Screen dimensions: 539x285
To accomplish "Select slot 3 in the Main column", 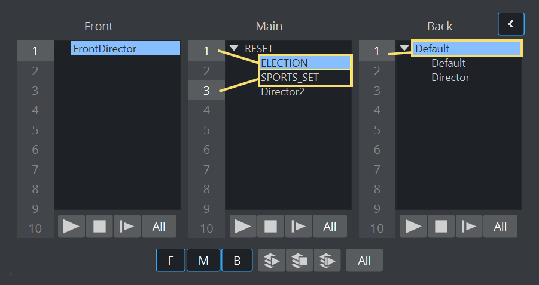I will (206, 91).
